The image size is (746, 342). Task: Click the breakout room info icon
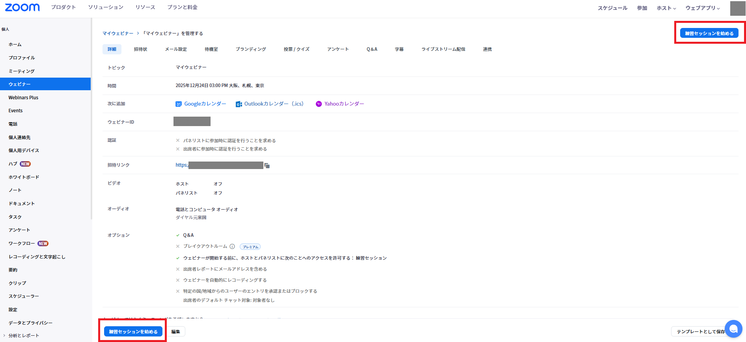tap(232, 247)
